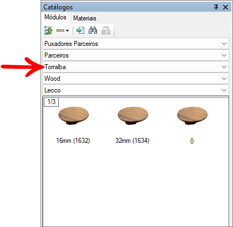Click the import document green arrow icon
The height and width of the screenshot is (227, 233).
(x=80, y=30)
